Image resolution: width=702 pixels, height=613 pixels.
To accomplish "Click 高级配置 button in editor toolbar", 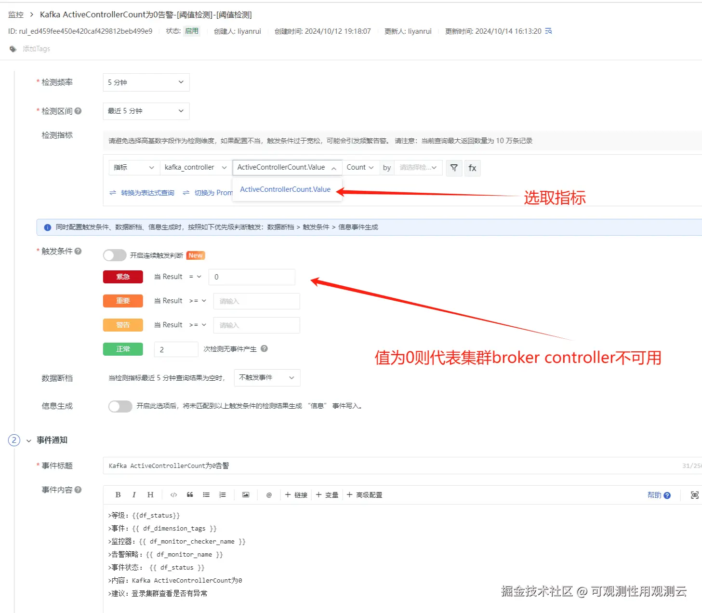I will tap(365, 495).
